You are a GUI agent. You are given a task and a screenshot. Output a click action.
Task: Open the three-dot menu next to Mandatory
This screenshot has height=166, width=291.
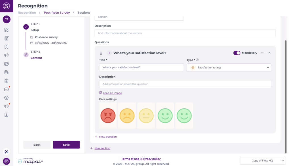click(x=262, y=53)
